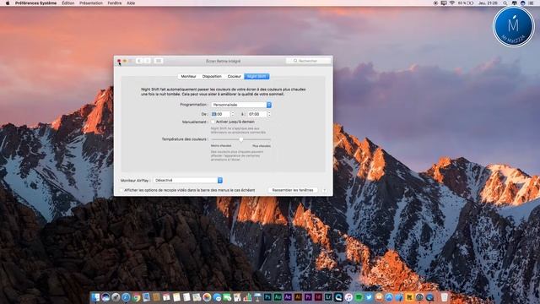Select the Night Shift tab
540x304 pixels.
pyautogui.click(x=256, y=76)
